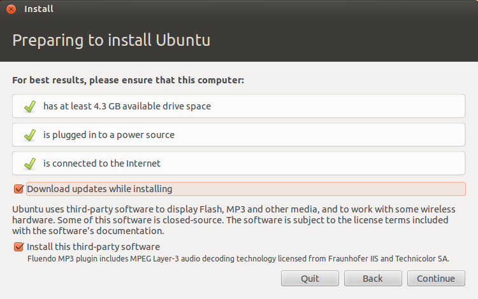Viewport: 478px width, 299px height.
Task: Click the 'Install this third-party software' label
Action: tap(93, 247)
